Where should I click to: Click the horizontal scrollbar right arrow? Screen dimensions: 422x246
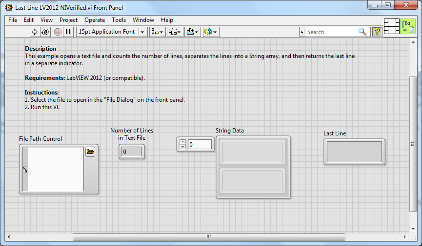pos(405,237)
